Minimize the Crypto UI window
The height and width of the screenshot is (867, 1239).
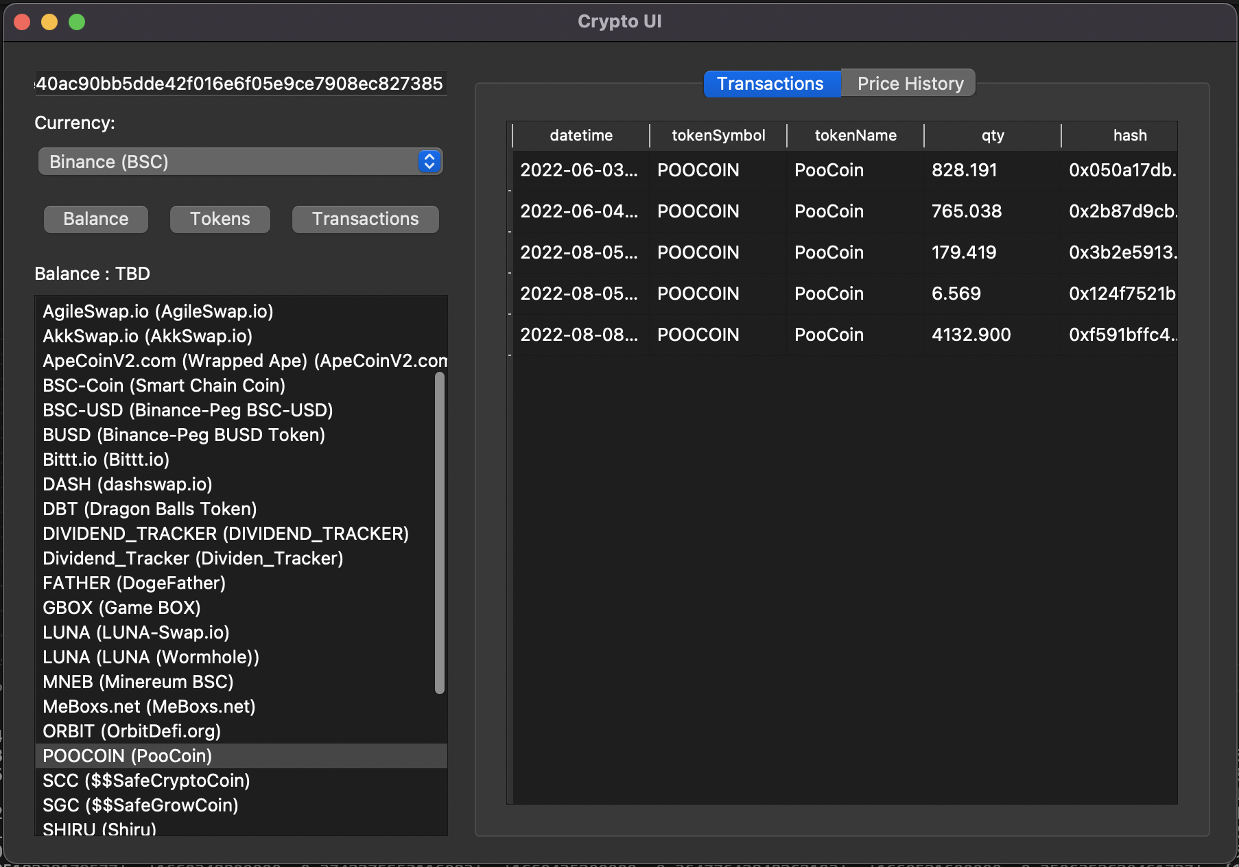coord(49,22)
